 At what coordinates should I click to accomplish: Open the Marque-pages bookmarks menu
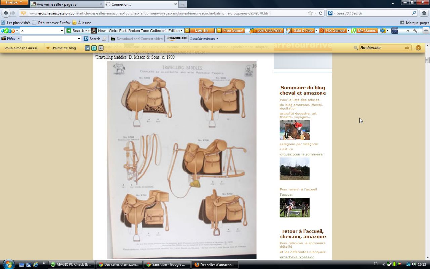pos(415,23)
